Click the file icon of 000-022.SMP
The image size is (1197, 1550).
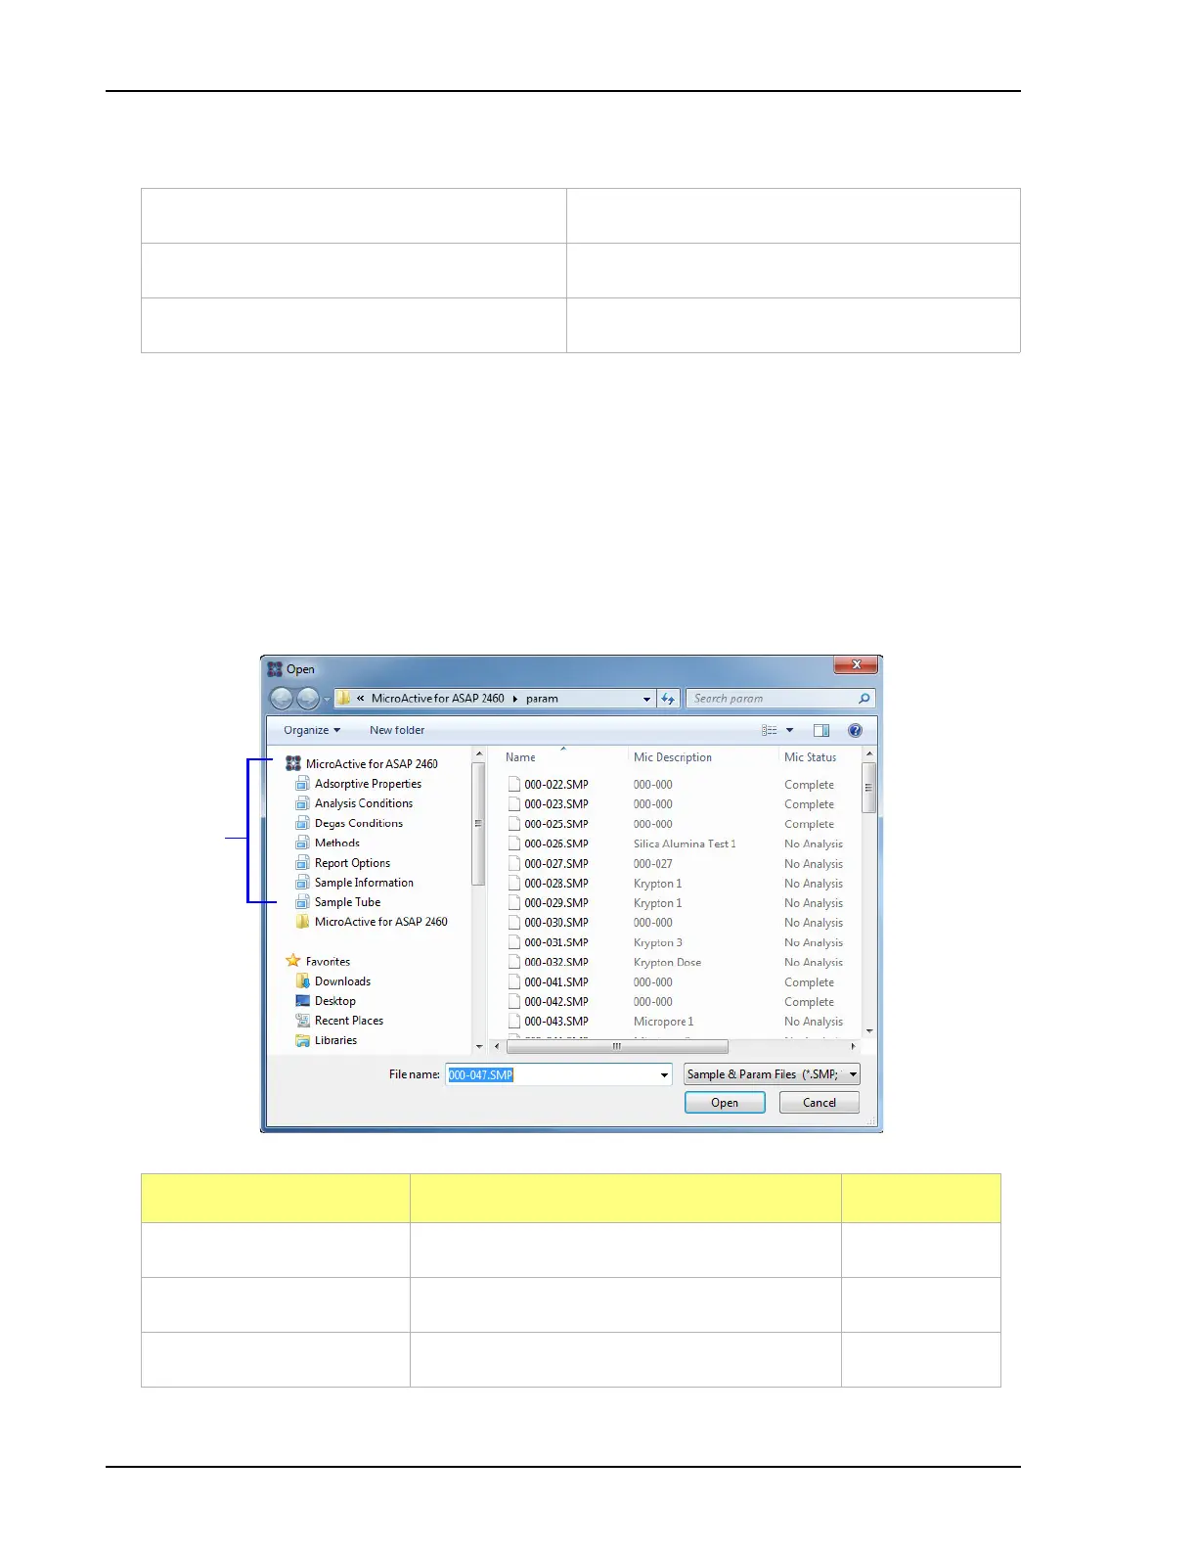pyautogui.click(x=514, y=784)
